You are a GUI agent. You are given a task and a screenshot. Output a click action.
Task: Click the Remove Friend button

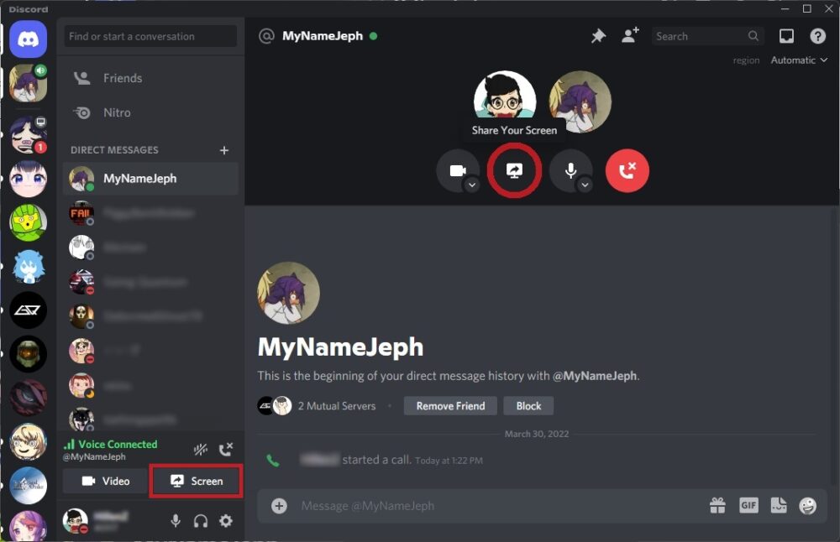tap(450, 405)
